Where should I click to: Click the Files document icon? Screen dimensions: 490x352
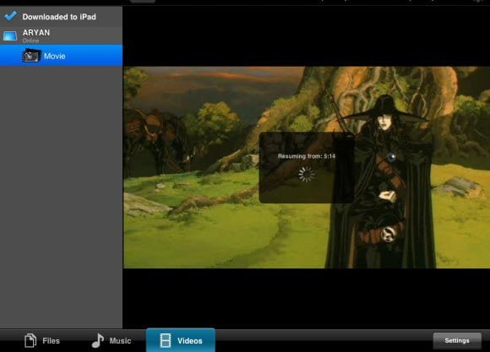pos(30,340)
